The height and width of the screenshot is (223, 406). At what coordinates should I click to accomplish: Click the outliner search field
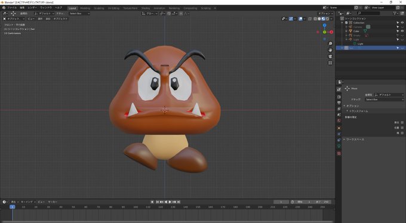coord(368,13)
